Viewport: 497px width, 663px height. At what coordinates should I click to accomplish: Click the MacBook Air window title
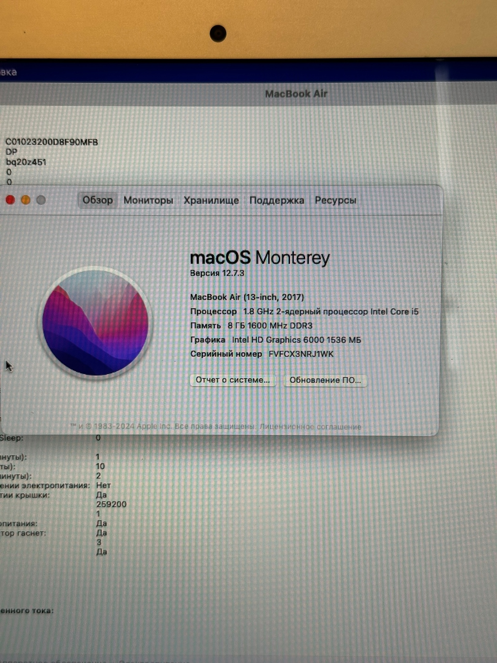(x=296, y=94)
